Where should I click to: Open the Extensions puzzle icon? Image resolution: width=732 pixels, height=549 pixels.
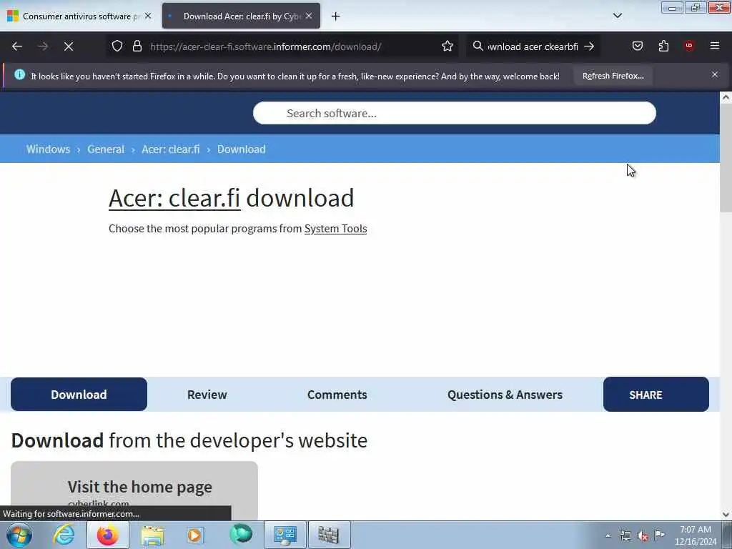point(663,46)
